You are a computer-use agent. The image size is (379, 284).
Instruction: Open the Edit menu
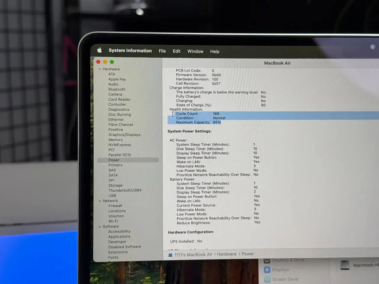click(x=176, y=51)
